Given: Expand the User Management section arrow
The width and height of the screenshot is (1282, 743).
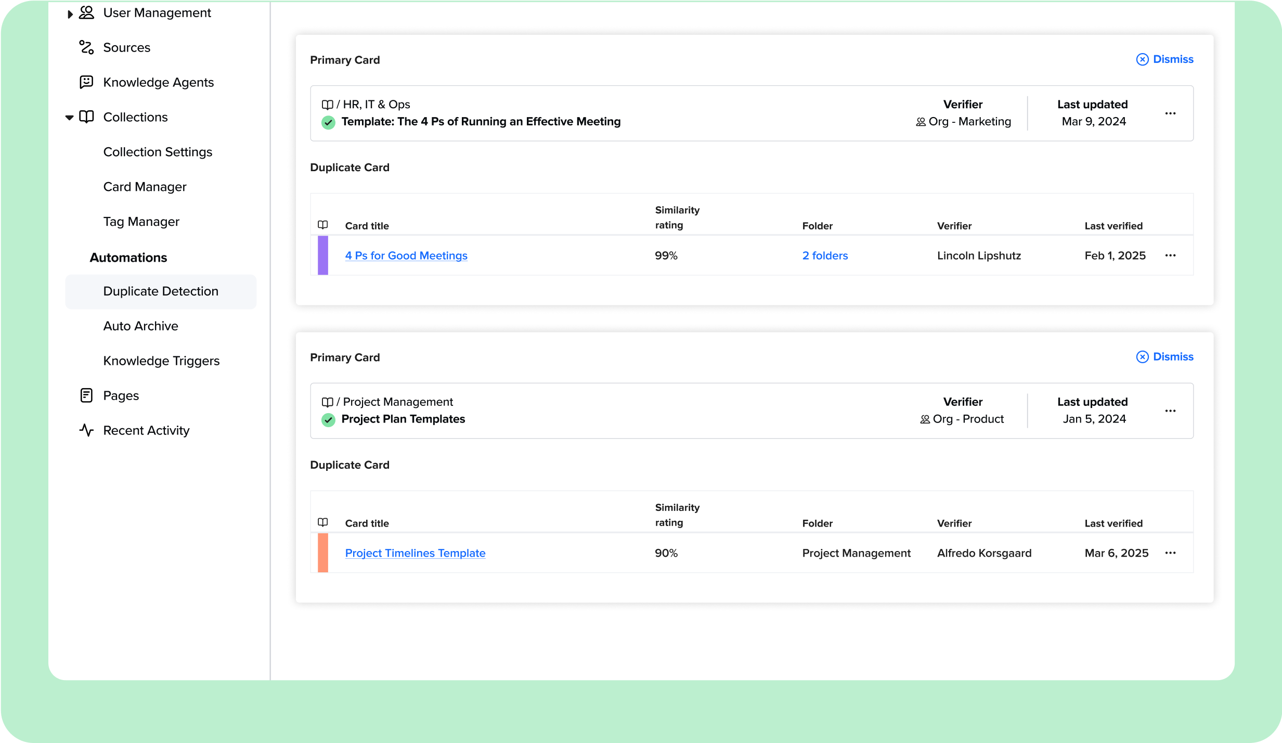Looking at the screenshot, I should click(70, 14).
